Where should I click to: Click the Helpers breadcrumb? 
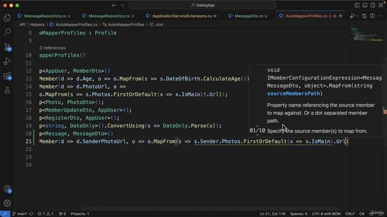tap(37, 25)
